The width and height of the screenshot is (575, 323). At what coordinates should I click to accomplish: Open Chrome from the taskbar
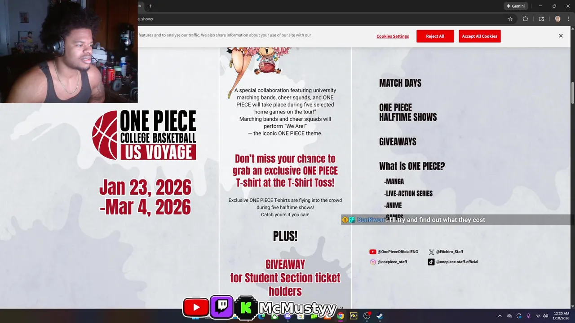(341, 316)
